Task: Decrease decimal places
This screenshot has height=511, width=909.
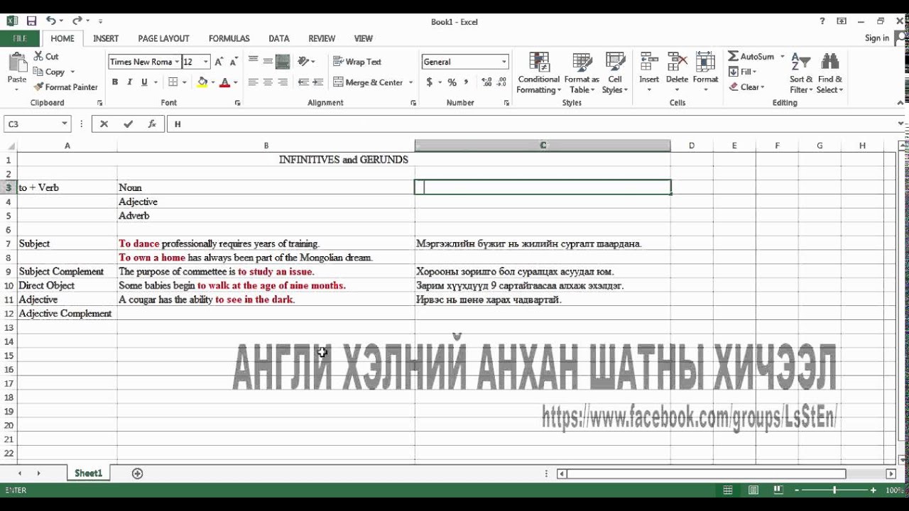Action: 503,82
